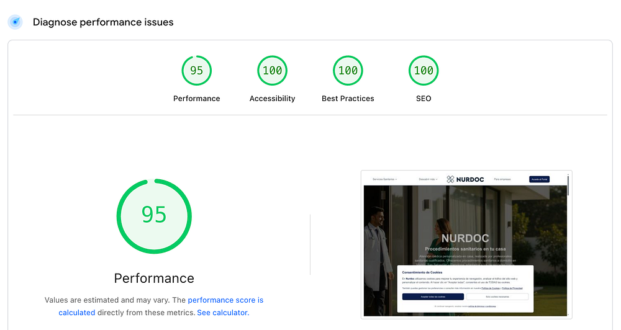Select the Accessibility 100 score gauge
This screenshot has width=621, height=330.
[x=272, y=71]
